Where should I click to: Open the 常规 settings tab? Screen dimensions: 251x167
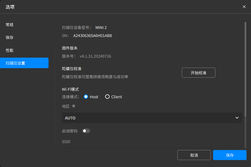point(10,25)
